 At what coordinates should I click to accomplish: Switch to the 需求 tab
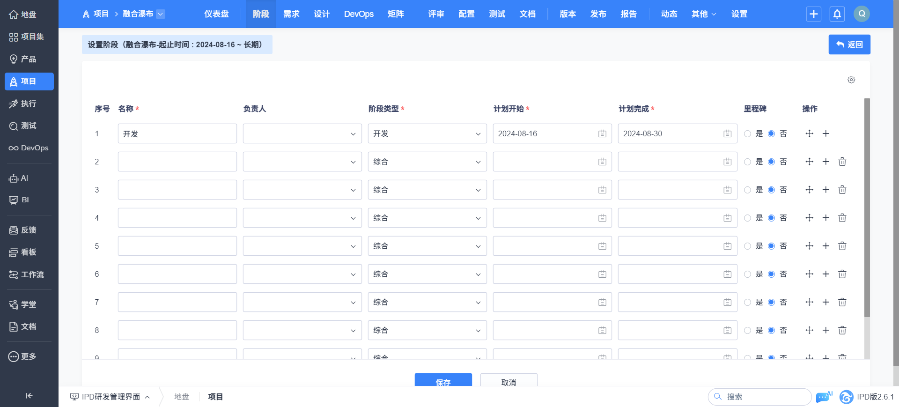tap(291, 14)
